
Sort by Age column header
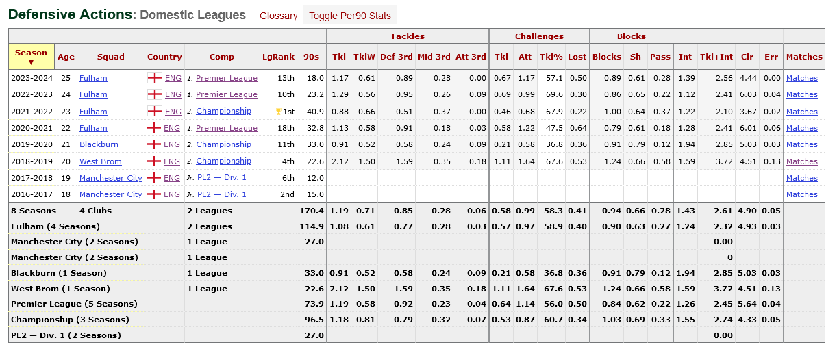pyautogui.click(x=66, y=57)
